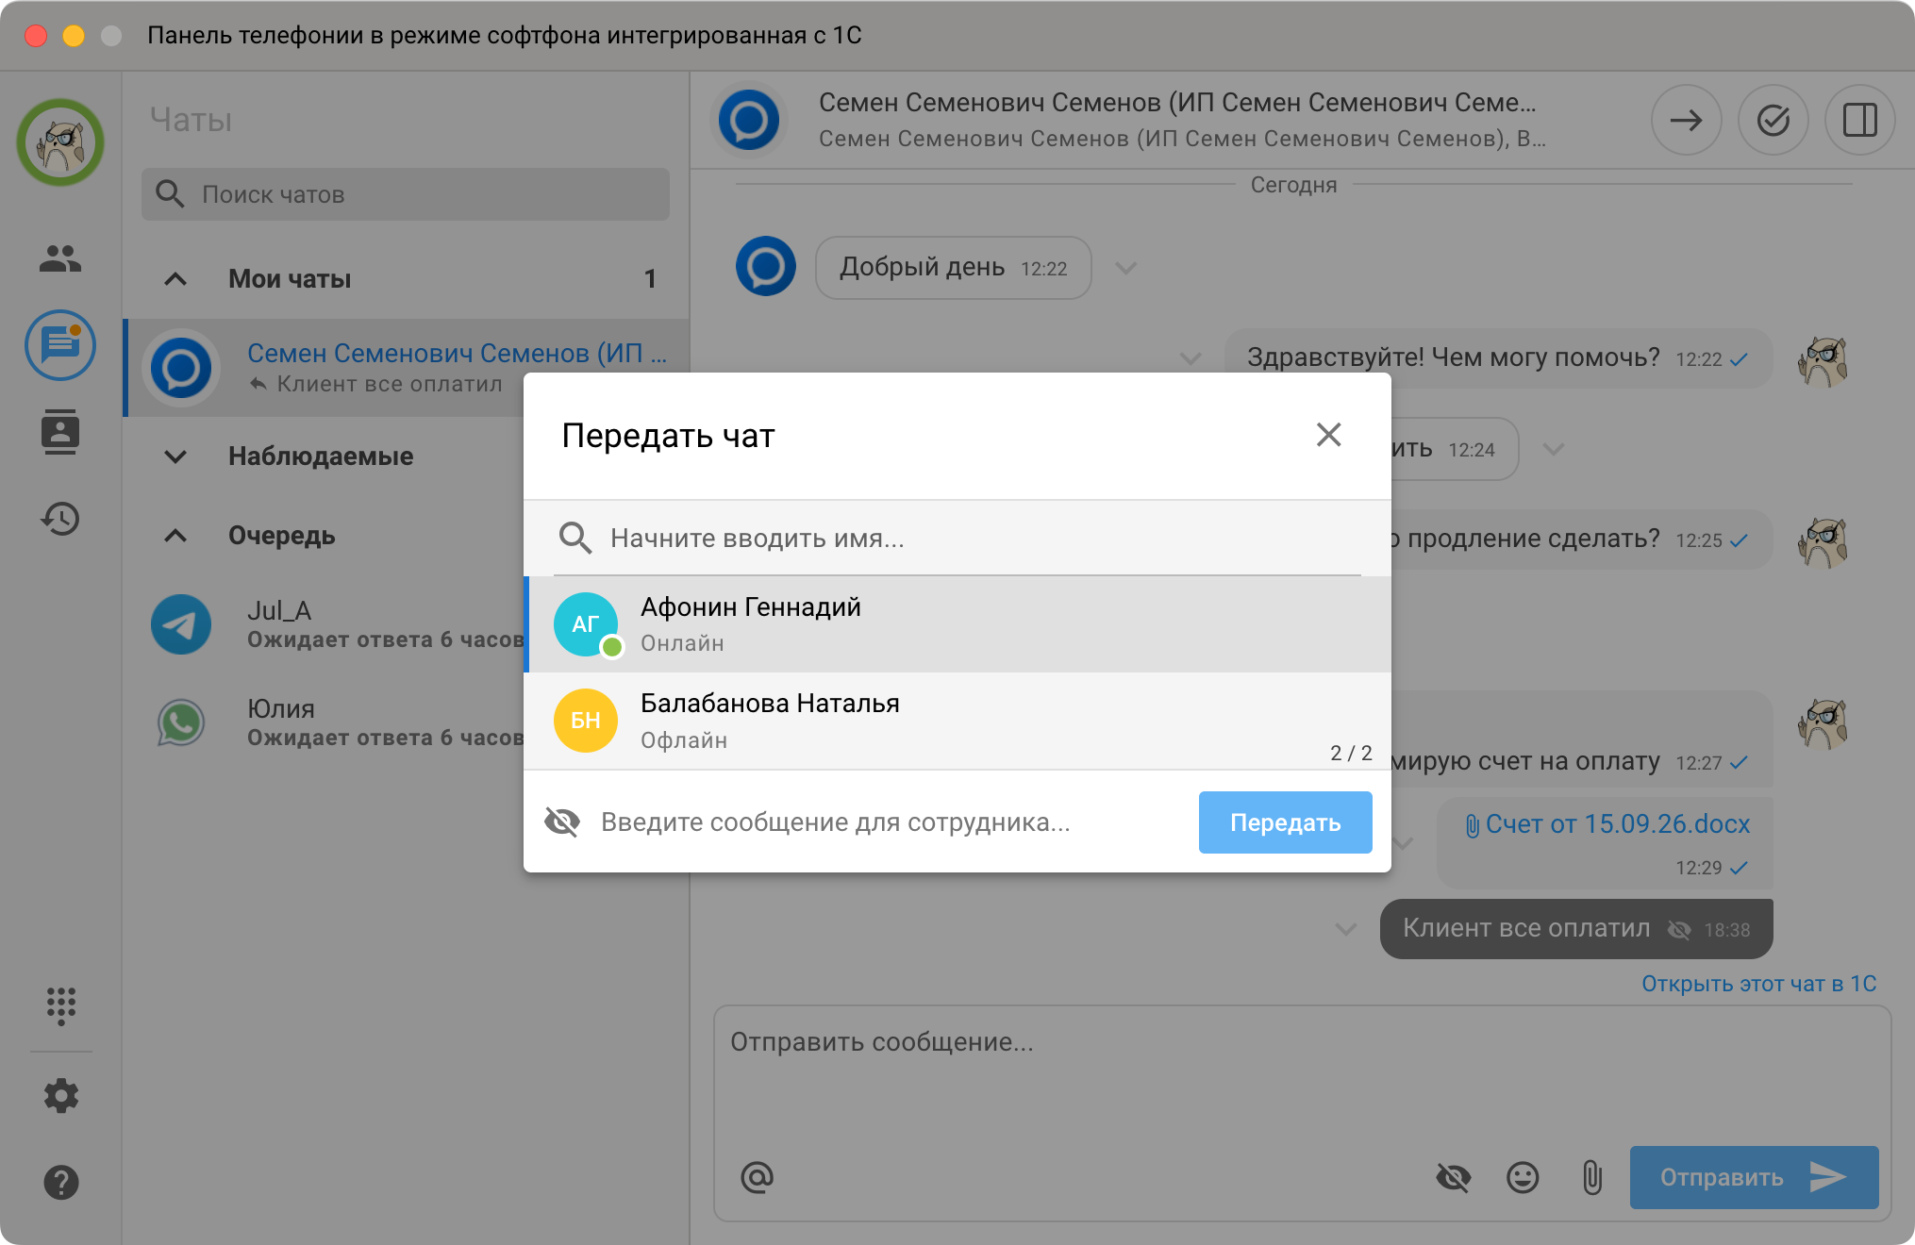Screen dimensions: 1915x1245
Task: Open dropdown arrow before Здравствуйте message
Action: point(1191,358)
